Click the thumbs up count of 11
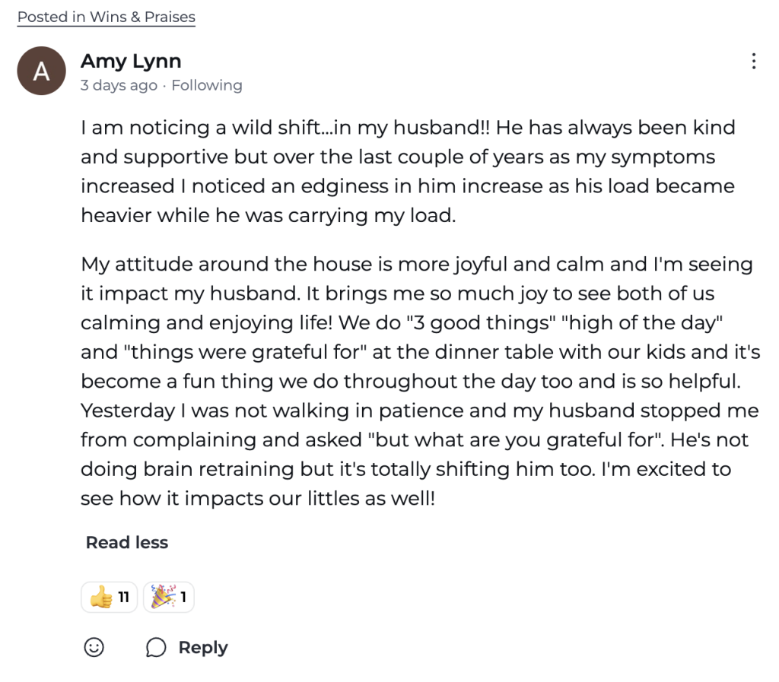This screenshot has height=682, width=779. click(x=123, y=598)
